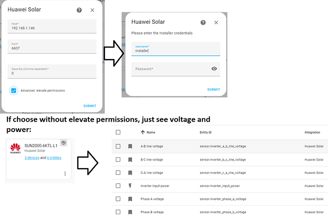The image size is (328, 218).
Task: Select the B-C line voltage row checkbox
Action: click(x=118, y=160)
